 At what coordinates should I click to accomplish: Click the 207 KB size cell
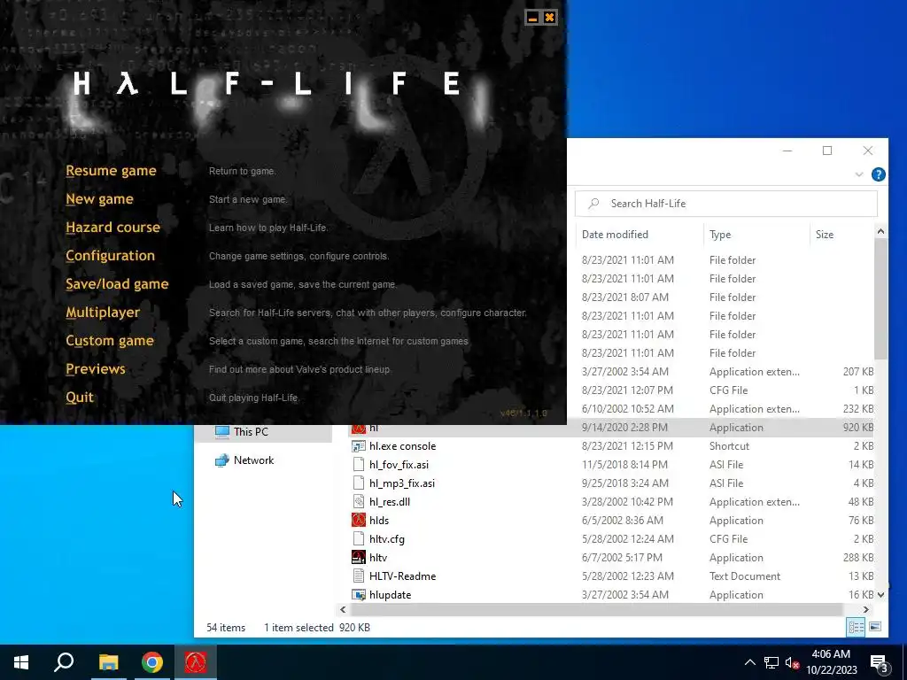857,371
